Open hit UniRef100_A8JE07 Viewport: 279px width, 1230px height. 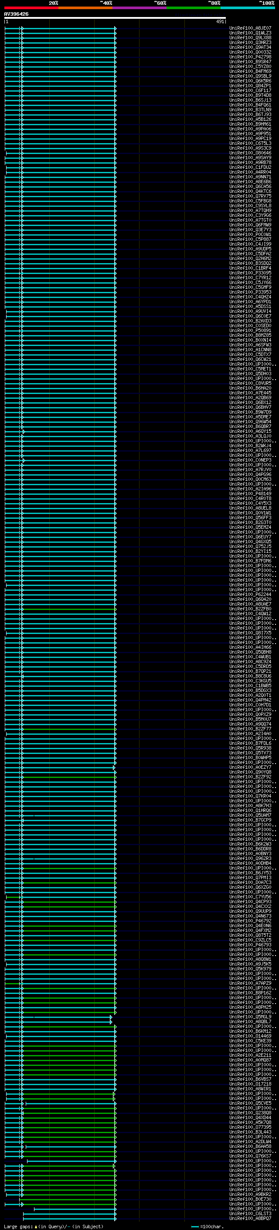pyautogui.click(x=250, y=28)
